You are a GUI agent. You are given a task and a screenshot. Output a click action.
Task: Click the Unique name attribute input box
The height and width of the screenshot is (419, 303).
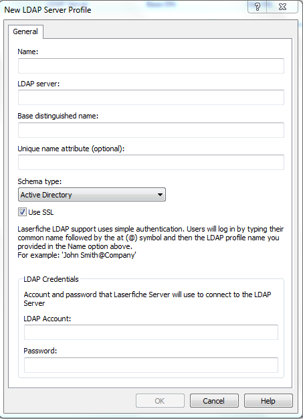(x=151, y=162)
